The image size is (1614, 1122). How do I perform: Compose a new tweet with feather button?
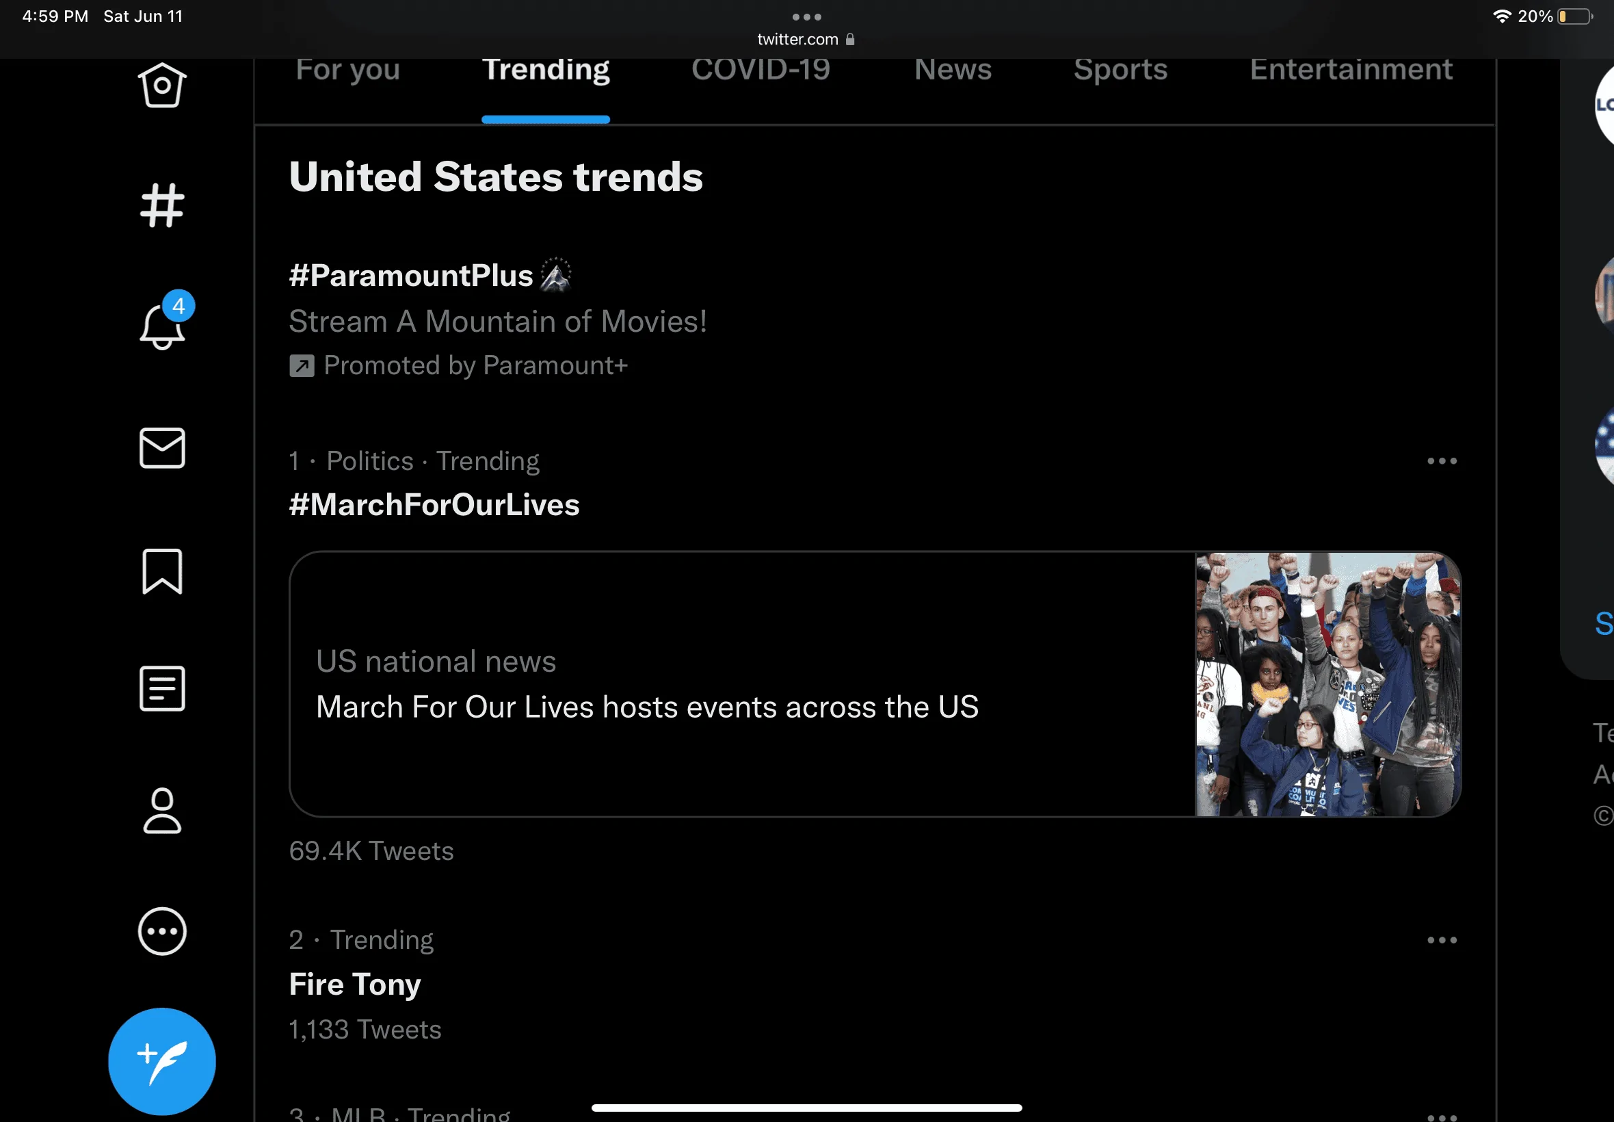tap(161, 1062)
